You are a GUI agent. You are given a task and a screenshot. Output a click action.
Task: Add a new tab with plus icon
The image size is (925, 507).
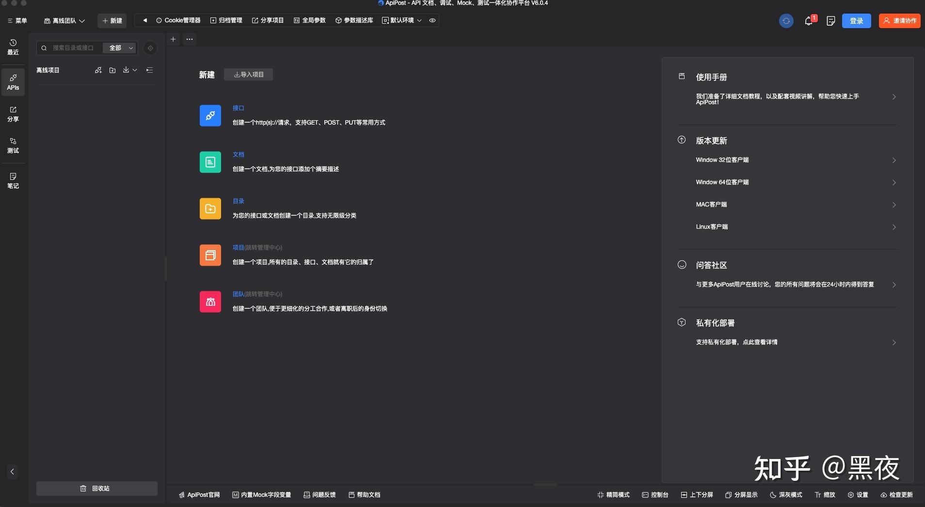pos(173,39)
